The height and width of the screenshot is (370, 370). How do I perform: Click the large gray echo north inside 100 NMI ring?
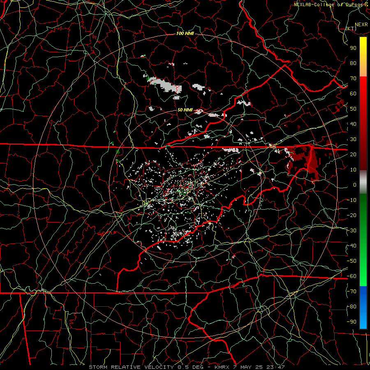pos(165,85)
